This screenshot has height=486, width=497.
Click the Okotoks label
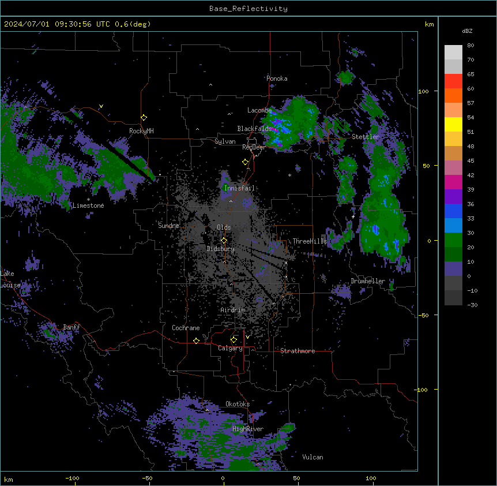coord(238,404)
